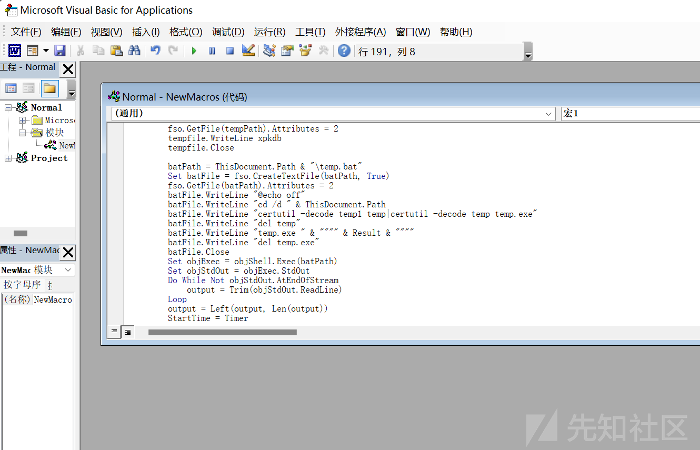
Task: Expand the Project tree node
Action: 8,158
